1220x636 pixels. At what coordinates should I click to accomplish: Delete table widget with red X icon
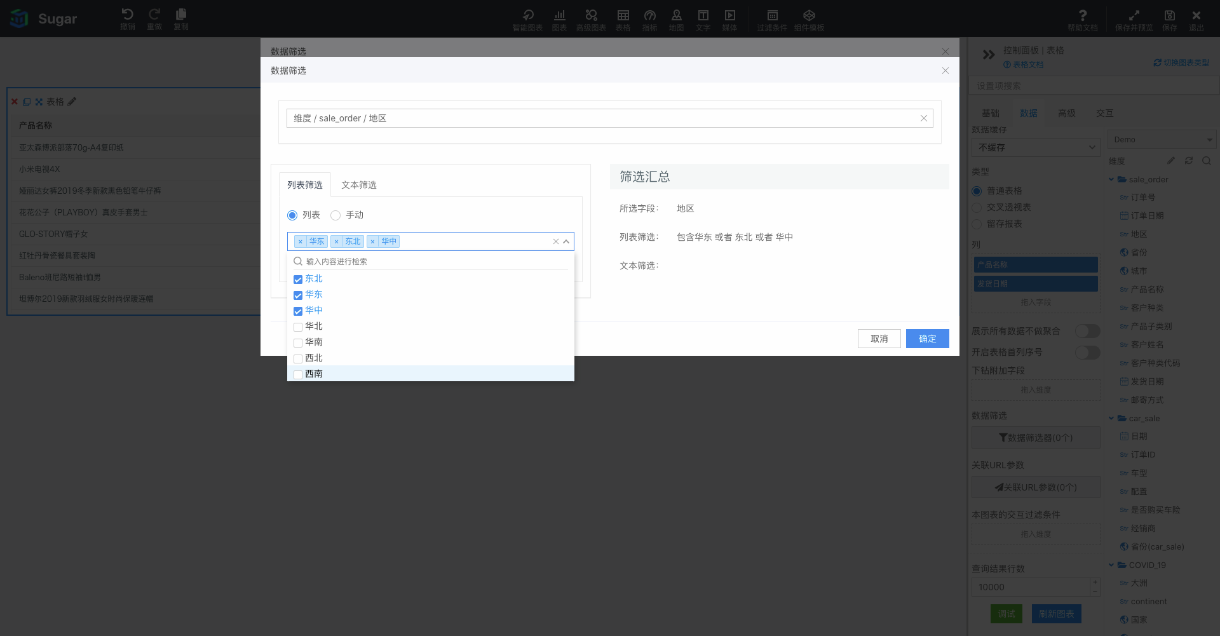[15, 102]
